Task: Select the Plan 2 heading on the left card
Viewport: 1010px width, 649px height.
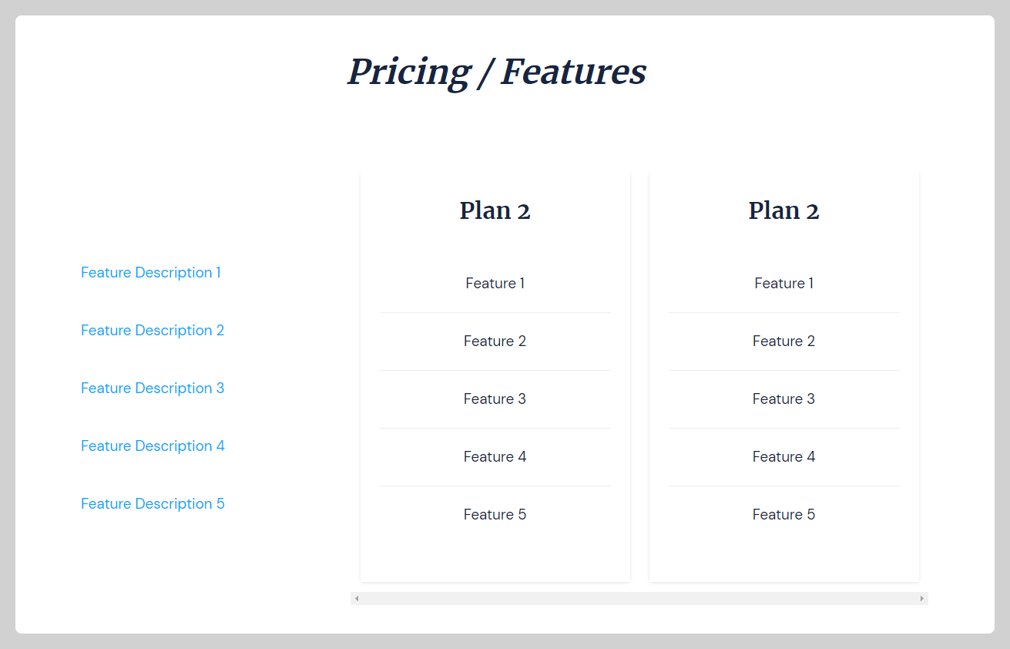Action: click(x=495, y=210)
